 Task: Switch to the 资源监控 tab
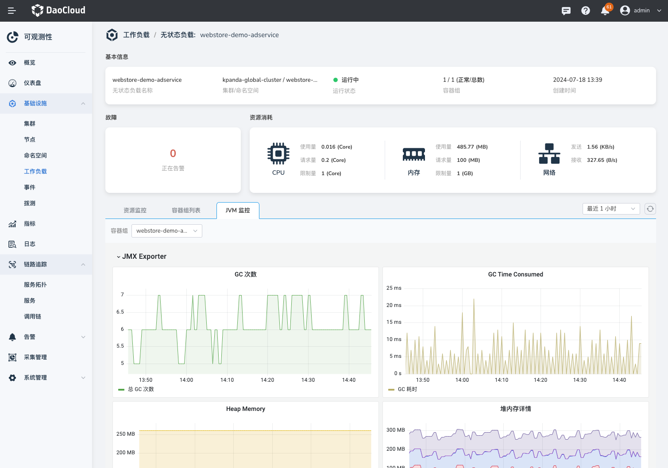[x=135, y=211]
